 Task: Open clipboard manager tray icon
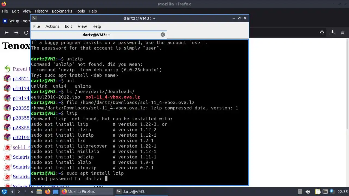[x=318, y=192]
